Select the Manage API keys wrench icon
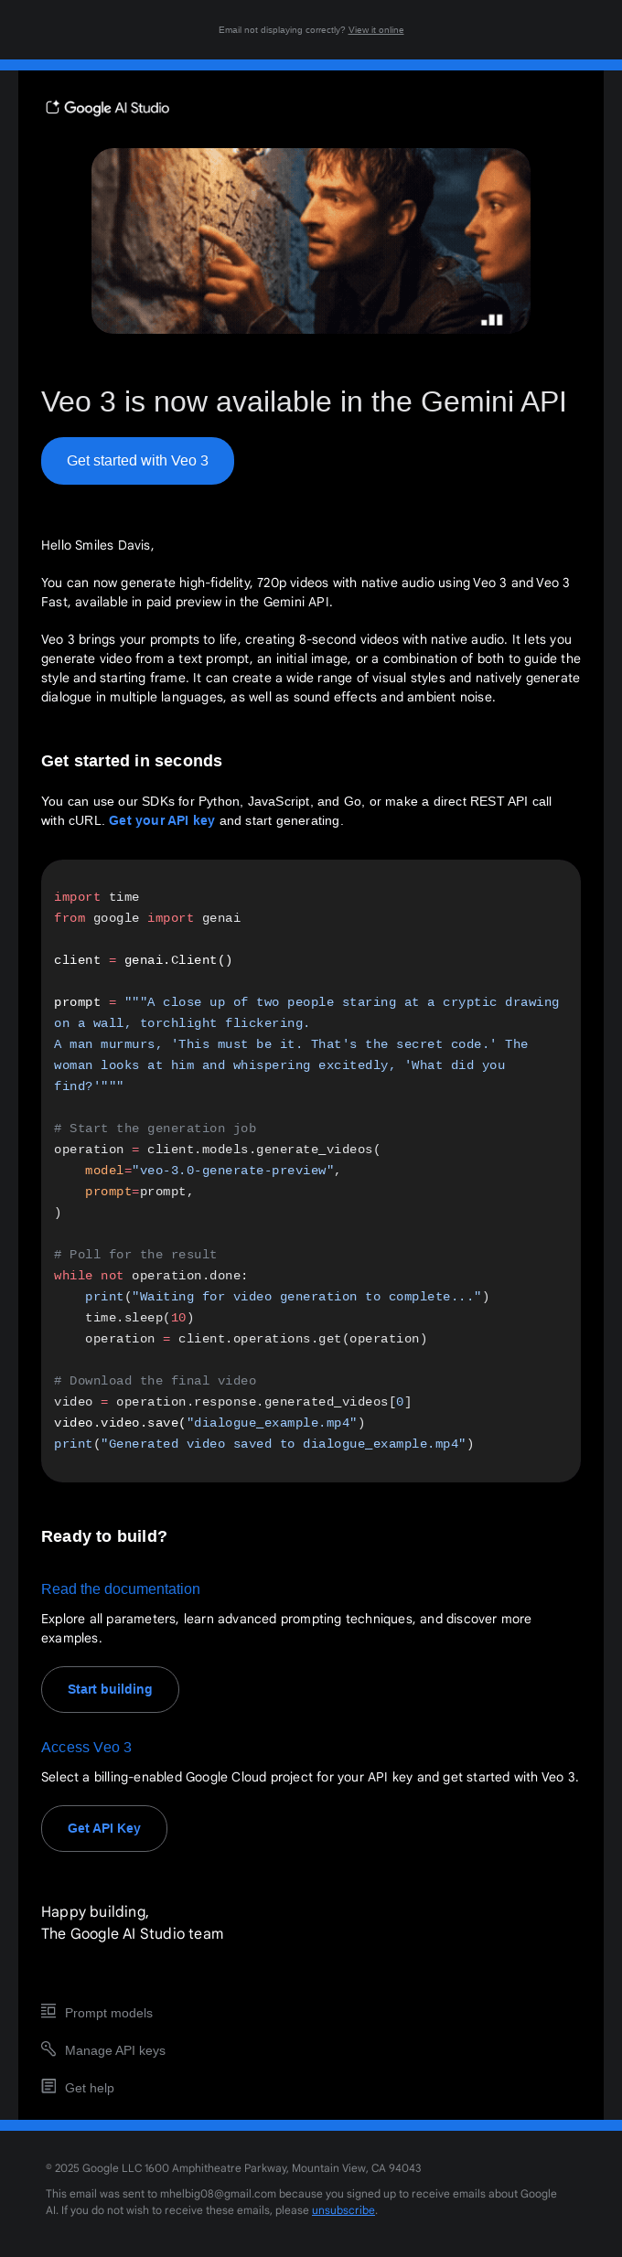 click(48, 2049)
